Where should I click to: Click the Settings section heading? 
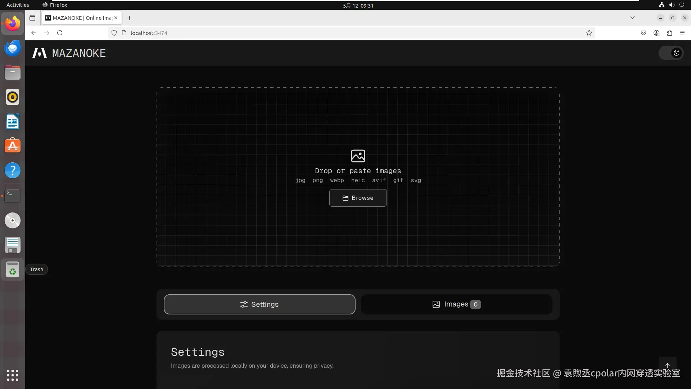point(198,352)
